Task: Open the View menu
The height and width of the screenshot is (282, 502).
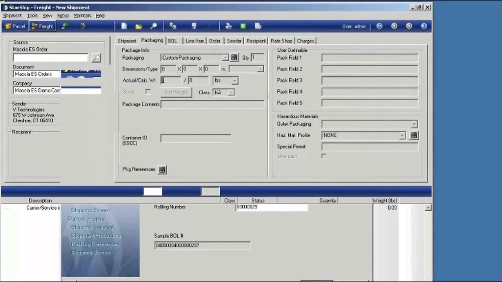Action: pyautogui.click(x=47, y=16)
